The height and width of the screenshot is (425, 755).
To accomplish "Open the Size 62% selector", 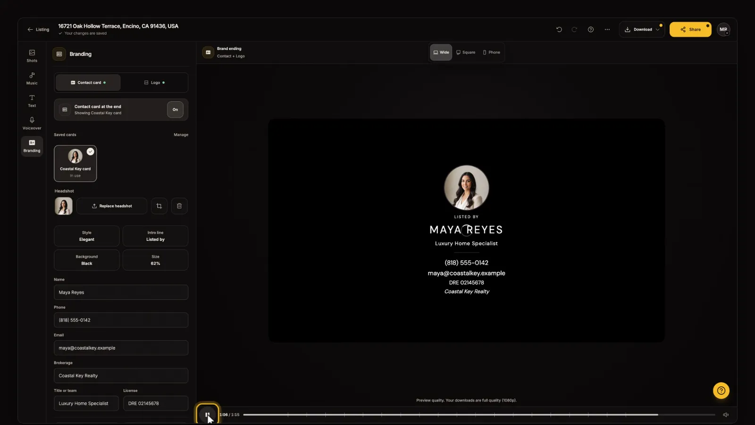I will [x=155, y=260].
